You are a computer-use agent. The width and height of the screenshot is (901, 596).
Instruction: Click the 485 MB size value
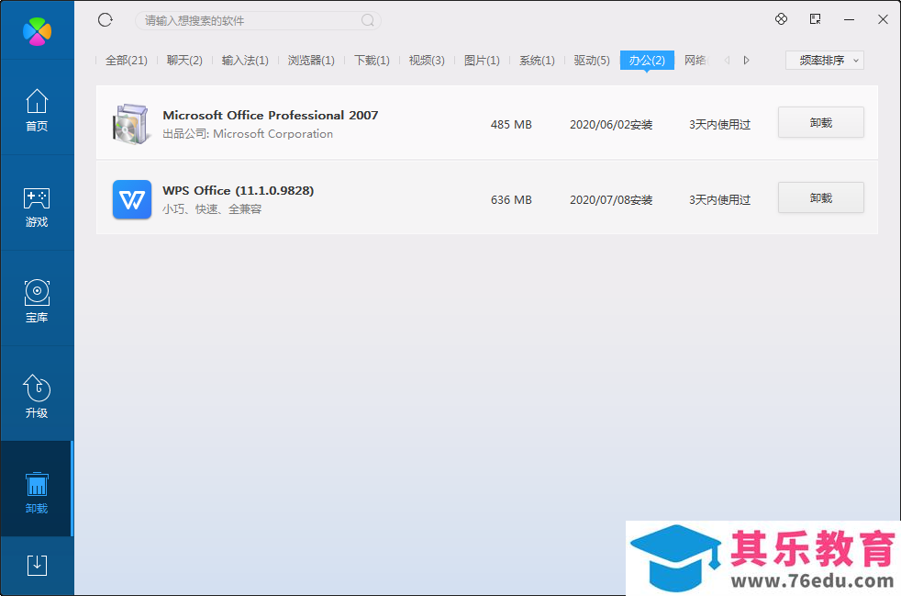511,124
